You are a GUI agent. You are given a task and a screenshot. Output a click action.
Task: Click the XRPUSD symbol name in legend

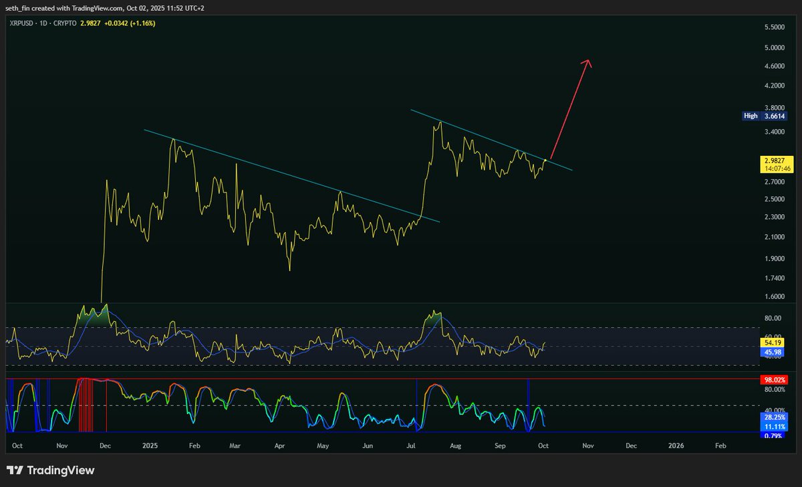[21, 23]
